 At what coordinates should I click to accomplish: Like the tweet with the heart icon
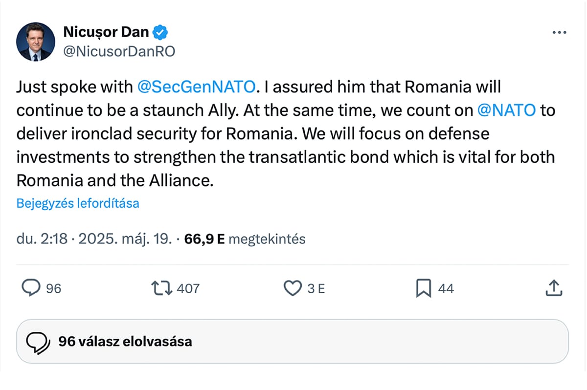tap(293, 288)
